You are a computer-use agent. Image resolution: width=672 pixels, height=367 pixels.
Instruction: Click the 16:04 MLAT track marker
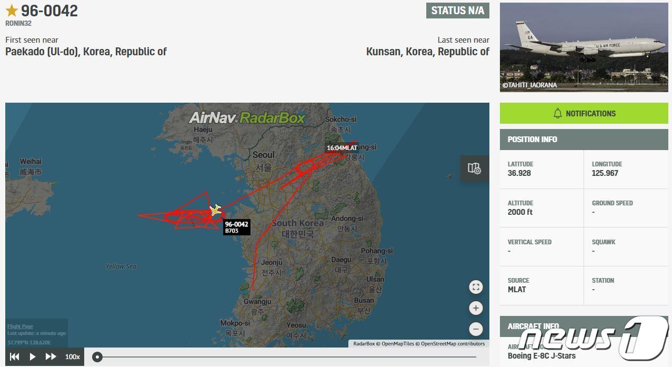coord(342,148)
